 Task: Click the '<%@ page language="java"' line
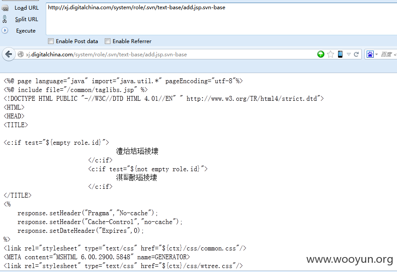pyautogui.click(x=123, y=81)
